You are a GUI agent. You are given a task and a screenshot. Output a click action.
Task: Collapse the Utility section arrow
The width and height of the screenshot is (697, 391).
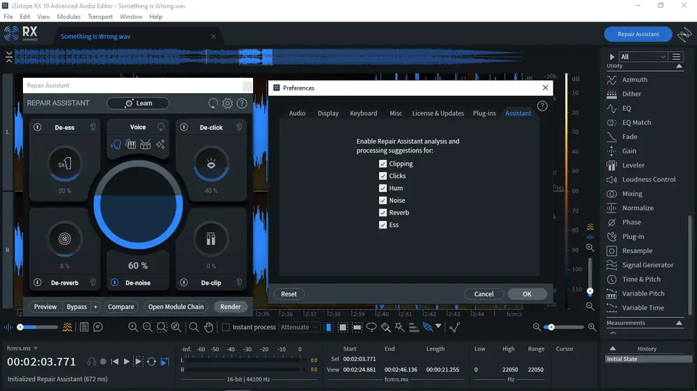click(x=679, y=66)
